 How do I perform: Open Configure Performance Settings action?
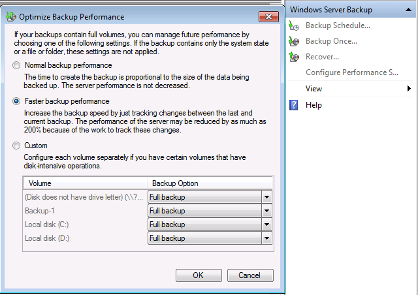351,72
